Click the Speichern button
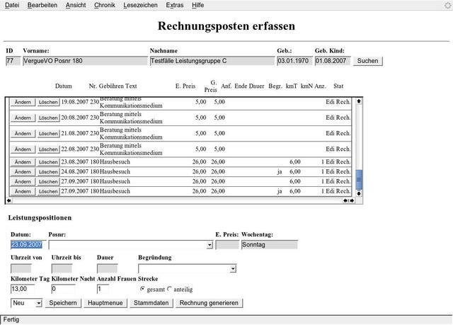 tap(63, 303)
